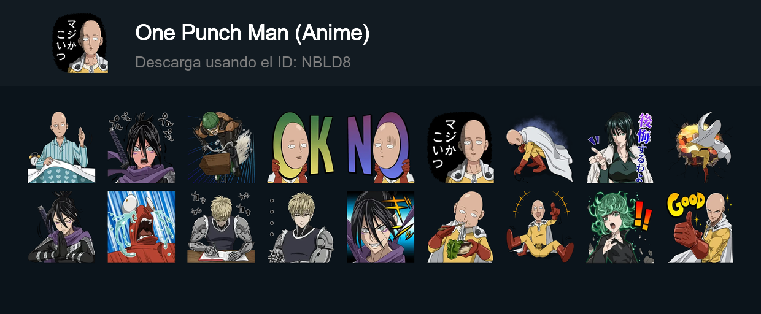Select the GOOD thumbs-up Saitama sticker
The image size is (761, 314).
[700, 227]
